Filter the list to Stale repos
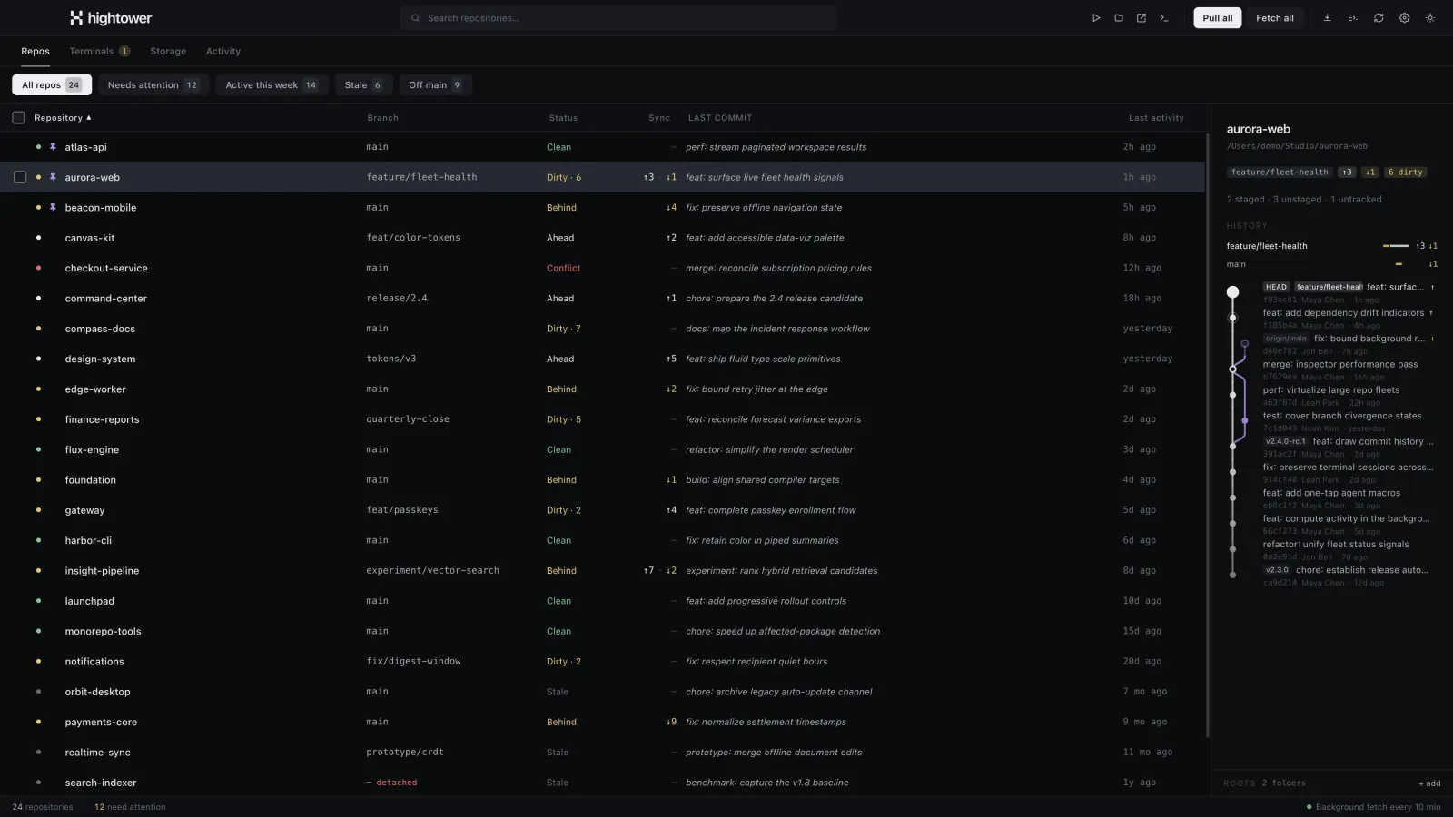This screenshot has height=817, width=1453. tap(363, 85)
